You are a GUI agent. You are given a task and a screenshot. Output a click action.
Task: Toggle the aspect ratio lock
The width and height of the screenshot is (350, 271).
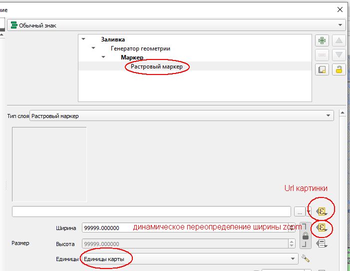tap(306, 235)
